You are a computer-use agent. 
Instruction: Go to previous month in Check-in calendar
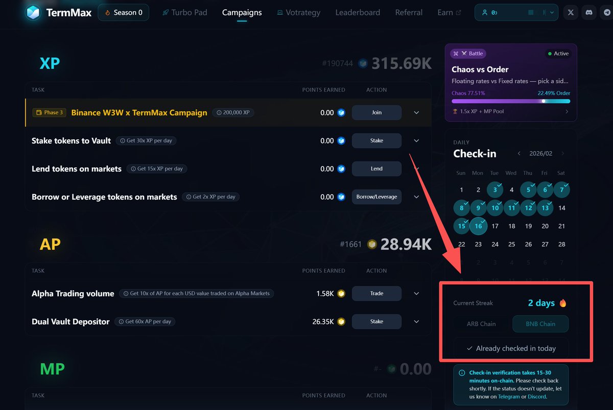pos(519,154)
